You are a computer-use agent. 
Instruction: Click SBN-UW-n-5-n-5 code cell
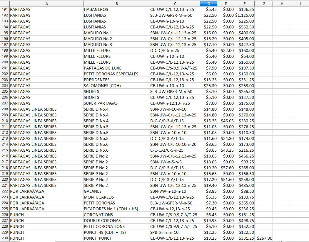[x=175, y=162]
